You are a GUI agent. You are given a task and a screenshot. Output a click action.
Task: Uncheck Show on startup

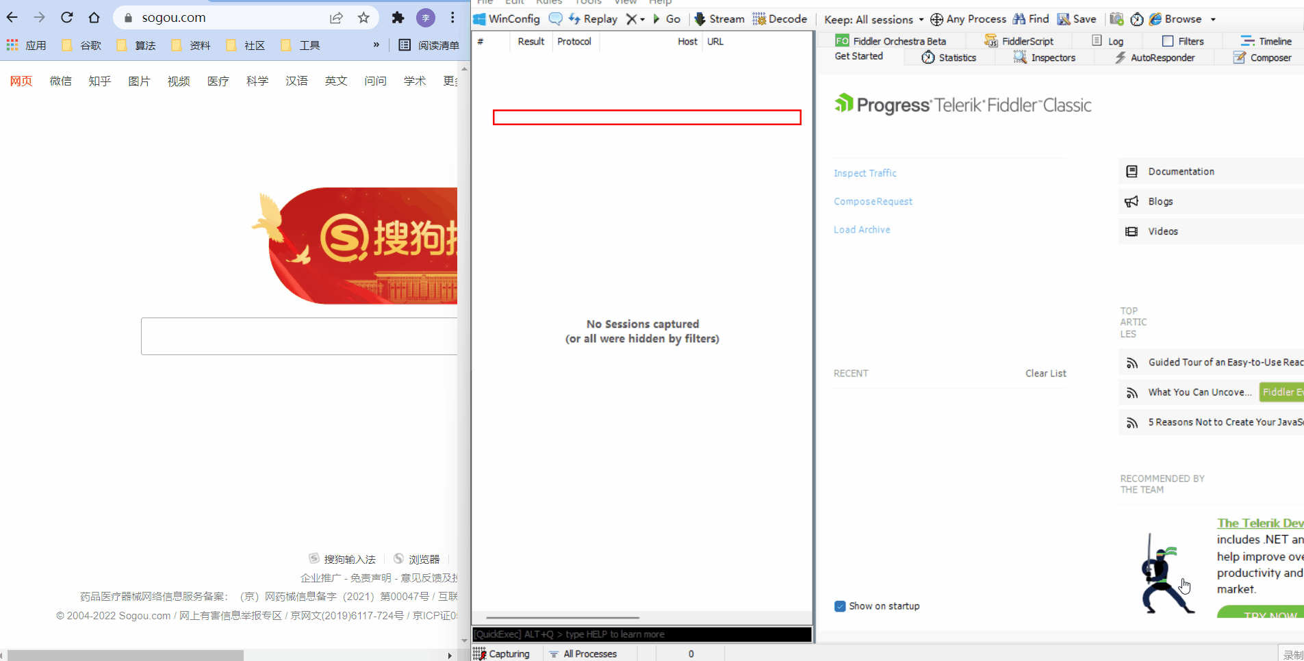pyautogui.click(x=840, y=606)
